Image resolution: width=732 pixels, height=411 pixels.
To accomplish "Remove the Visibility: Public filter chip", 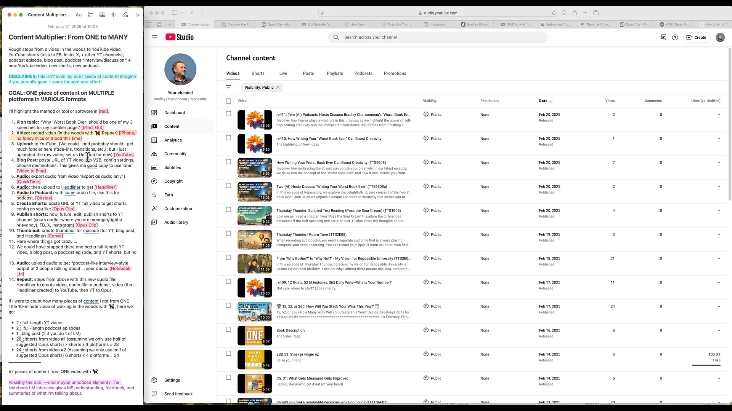I will [x=278, y=87].
